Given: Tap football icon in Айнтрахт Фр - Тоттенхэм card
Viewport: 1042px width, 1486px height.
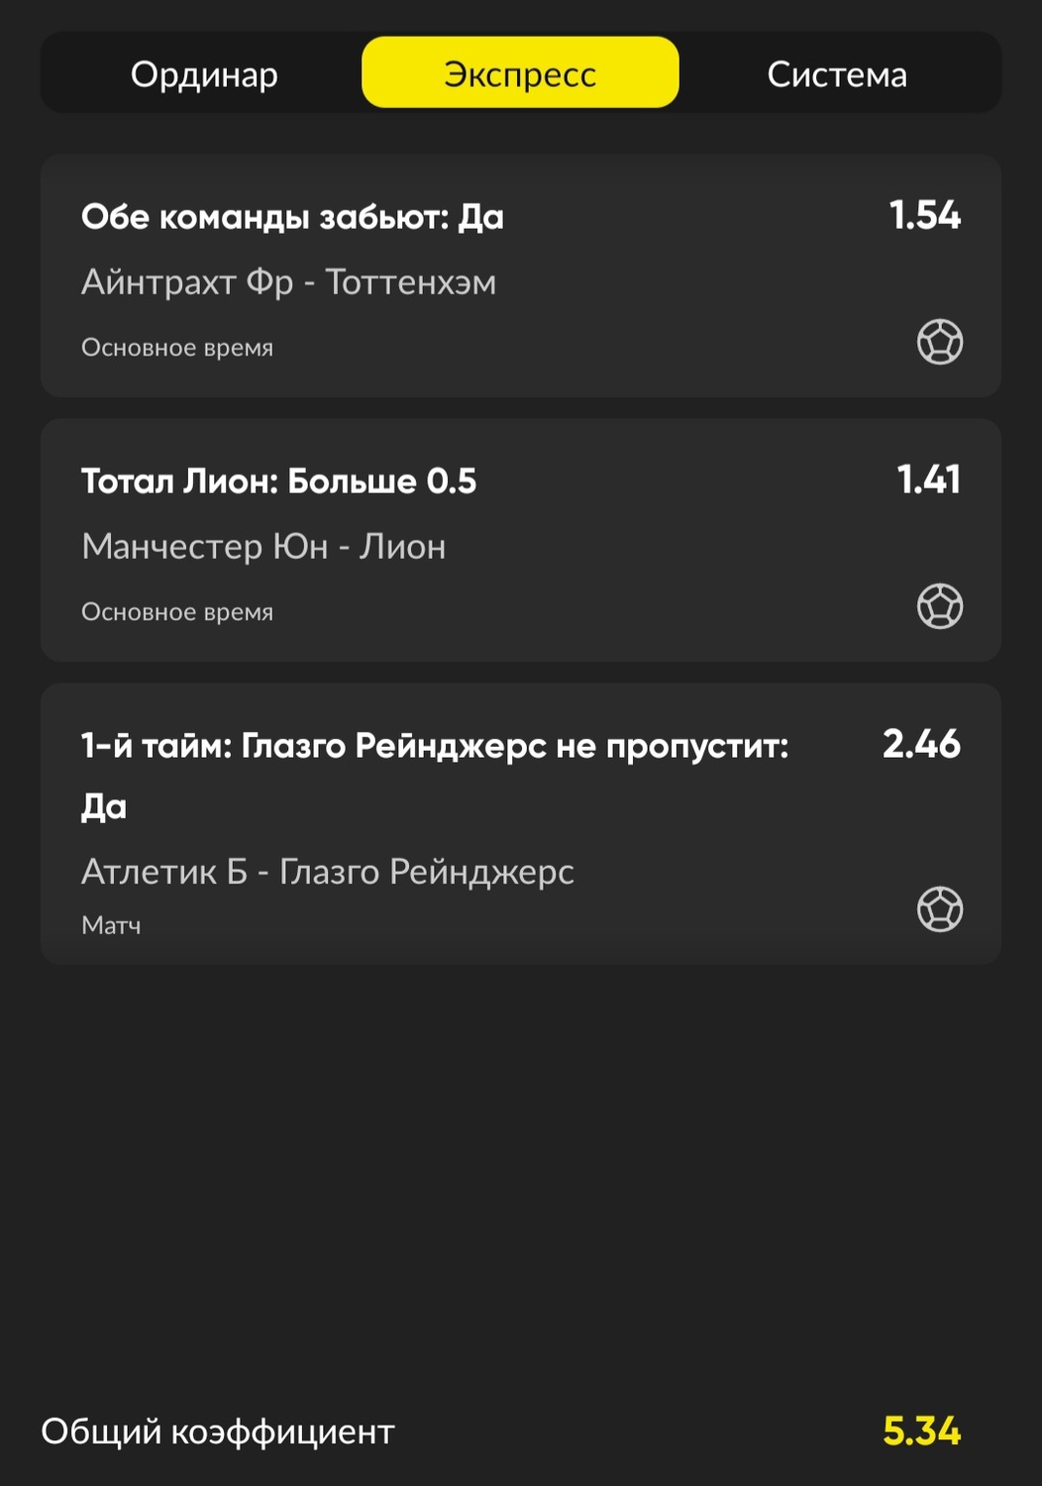Looking at the screenshot, I should tap(940, 342).
